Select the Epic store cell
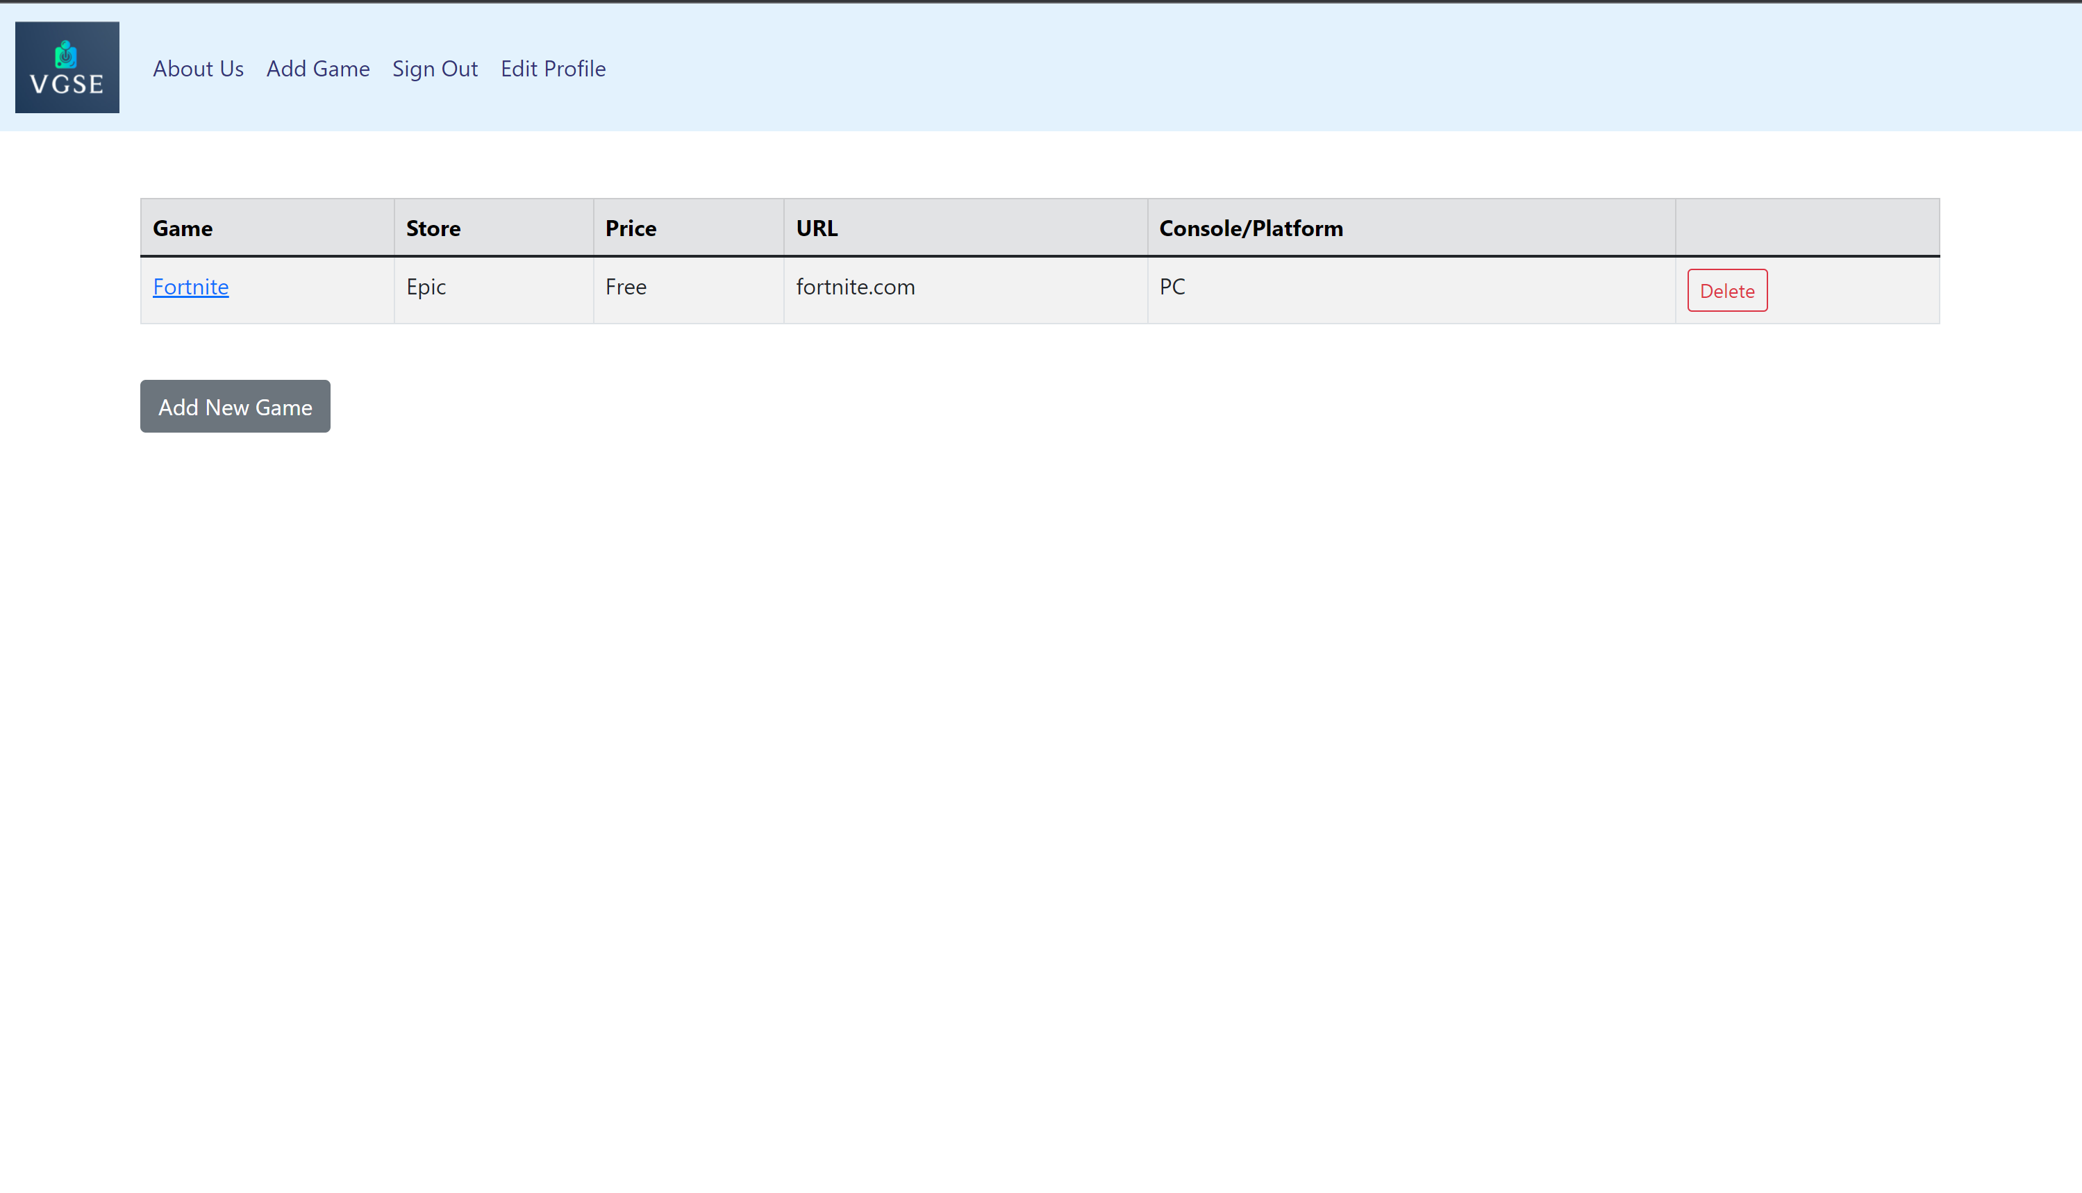 pos(494,291)
